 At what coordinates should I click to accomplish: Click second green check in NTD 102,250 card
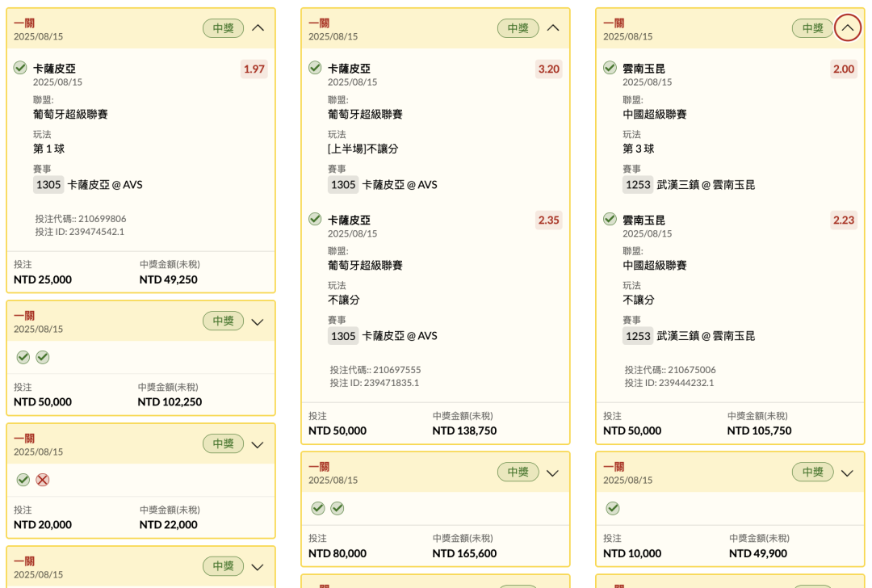42,357
